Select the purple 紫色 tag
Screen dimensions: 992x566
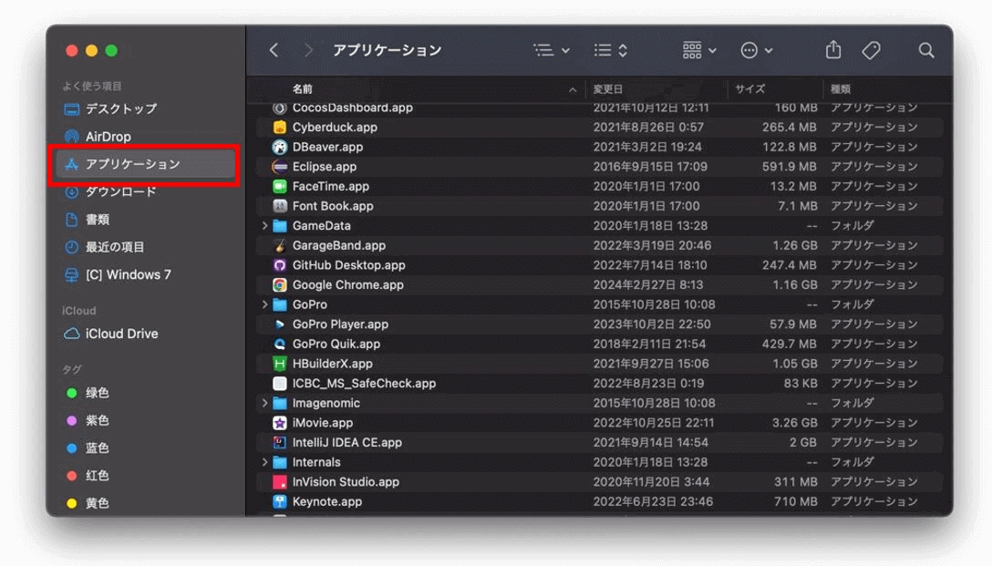coord(145,420)
